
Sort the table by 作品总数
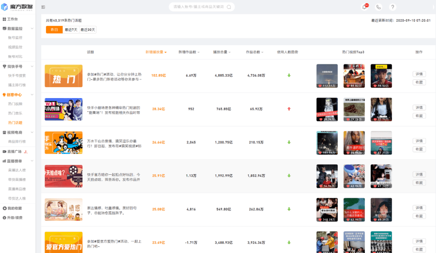click(x=254, y=52)
